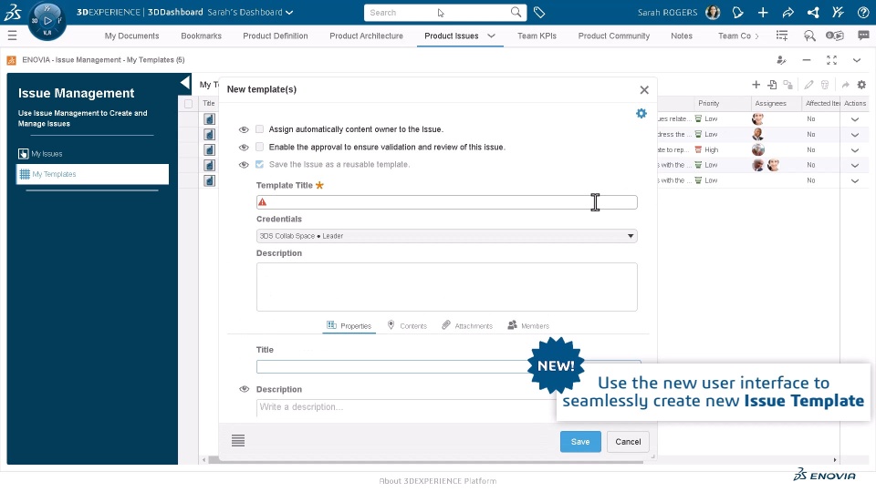Select My Templates in sidebar
The width and height of the screenshot is (876, 492).
pyautogui.click(x=93, y=174)
